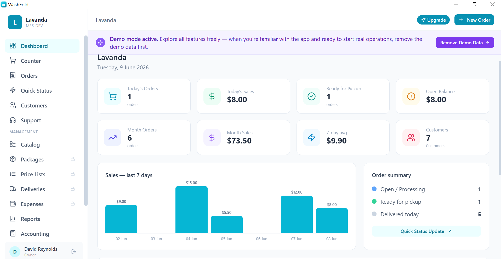Click the lock icon next to Expenses
Viewport: 501px width, 259px height.
pos(73,204)
